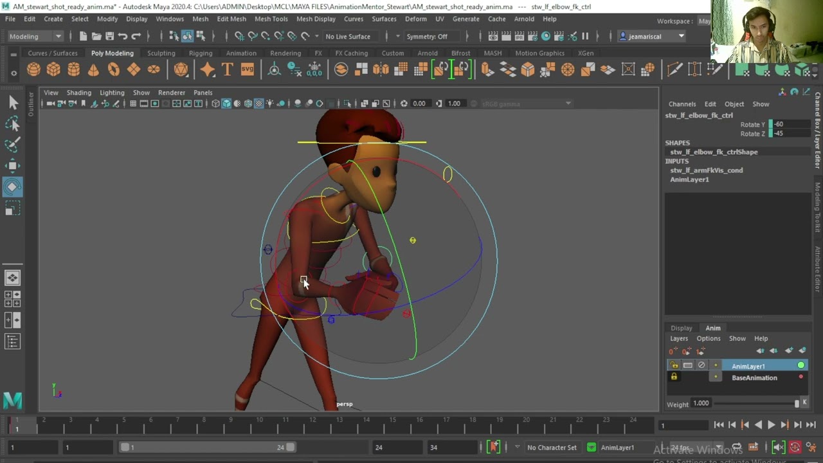823x463 pixels.
Task: Open the Modeling menu set dropdown
Action: (35, 36)
